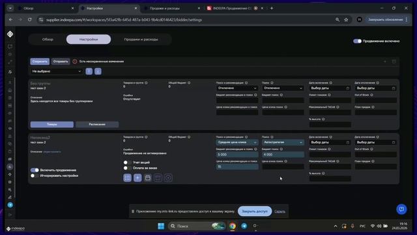Open the Chrome profile avatar icon
This screenshot has height=235, width=417.
pos(359,20)
